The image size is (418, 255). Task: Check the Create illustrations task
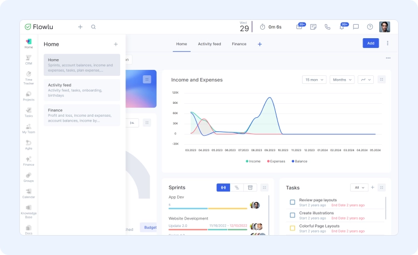[292, 215]
